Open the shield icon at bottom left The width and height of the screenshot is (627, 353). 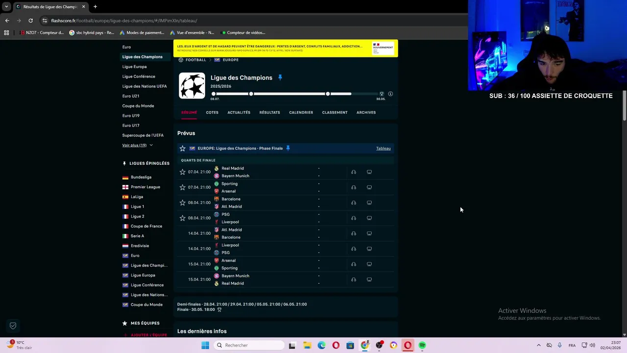point(13,326)
